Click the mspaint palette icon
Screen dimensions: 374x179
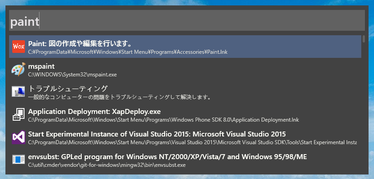pyautogui.click(x=18, y=69)
